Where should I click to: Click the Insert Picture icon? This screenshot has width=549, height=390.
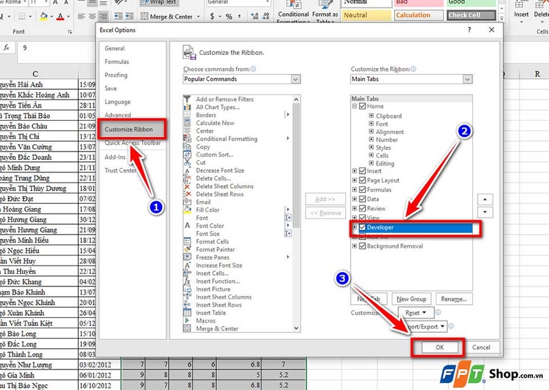pyautogui.click(x=187, y=289)
